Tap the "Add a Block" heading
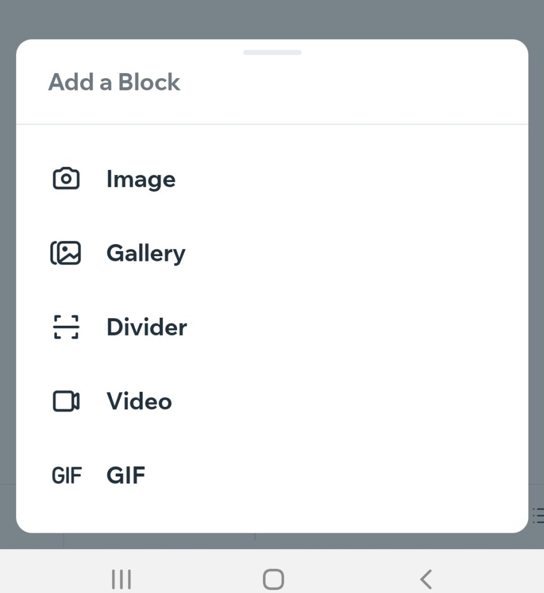The height and width of the screenshot is (593, 544). click(114, 82)
